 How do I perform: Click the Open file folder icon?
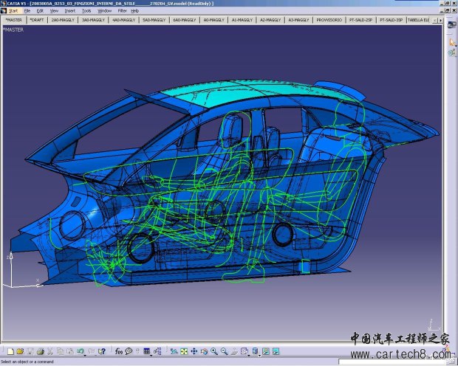20,351
